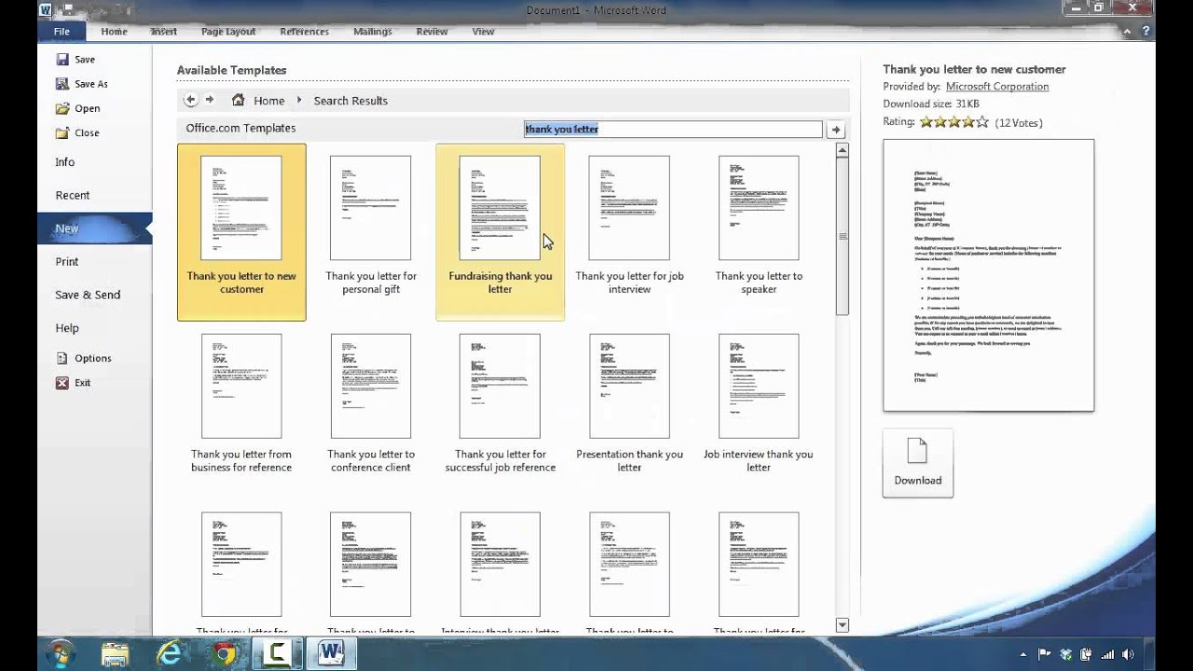Click the Save icon in the sidebar
The width and height of the screenshot is (1193, 671).
point(62,60)
